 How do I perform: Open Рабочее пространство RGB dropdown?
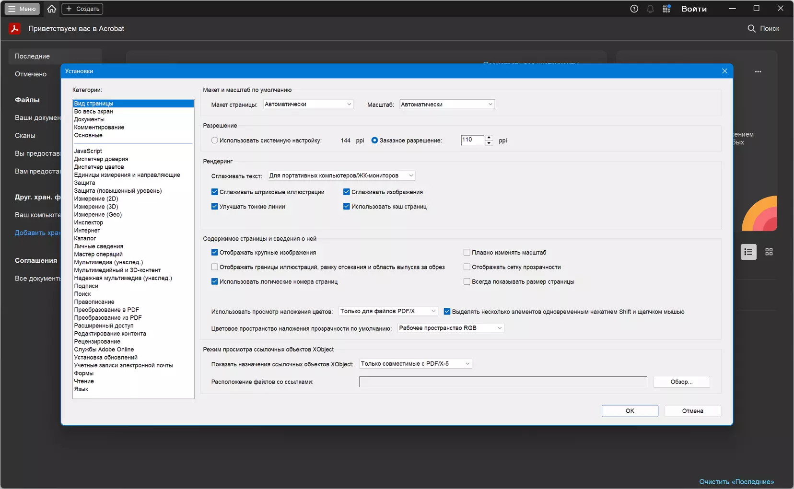451,328
